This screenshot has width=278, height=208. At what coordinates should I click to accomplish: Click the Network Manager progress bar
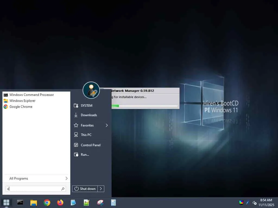click(144, 106)
